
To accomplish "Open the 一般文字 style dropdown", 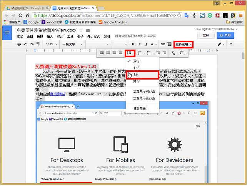I will point(72,44).
